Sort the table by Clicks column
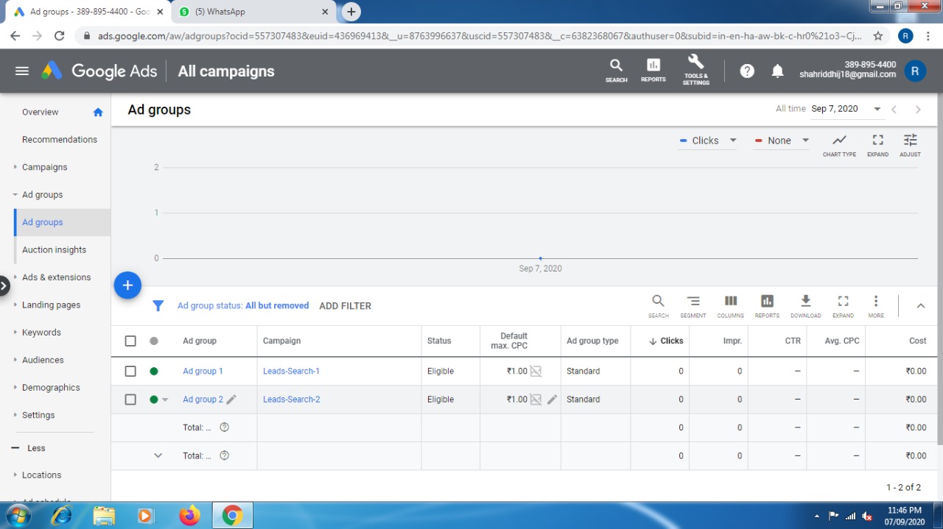 point(666,341)
